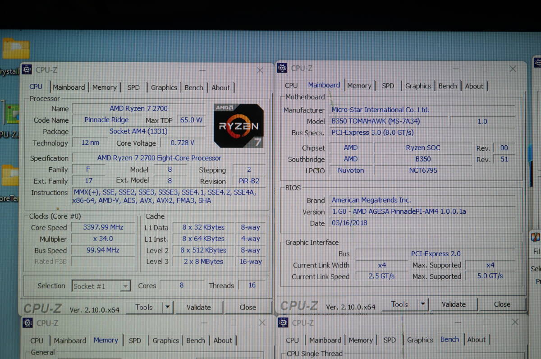This screenshot has width=541, height=359.
Task: Click Validate button in the Motherboard window
Action: pyautogui.click(x=454, y=304)
